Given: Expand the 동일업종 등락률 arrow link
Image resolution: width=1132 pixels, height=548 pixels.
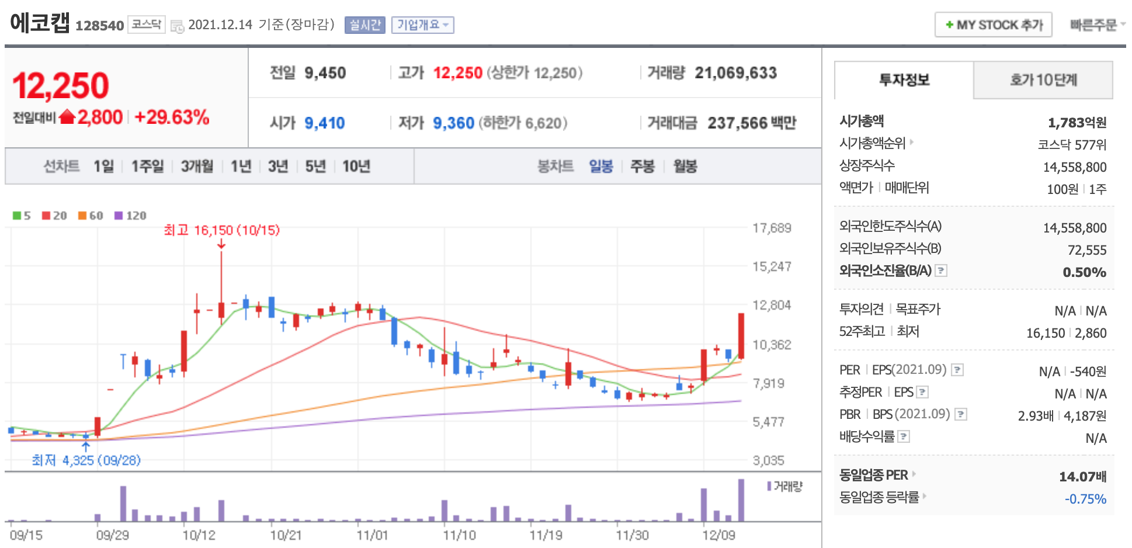Looking at the screenshot, I should pyautogui.click(x=925, y=496).
